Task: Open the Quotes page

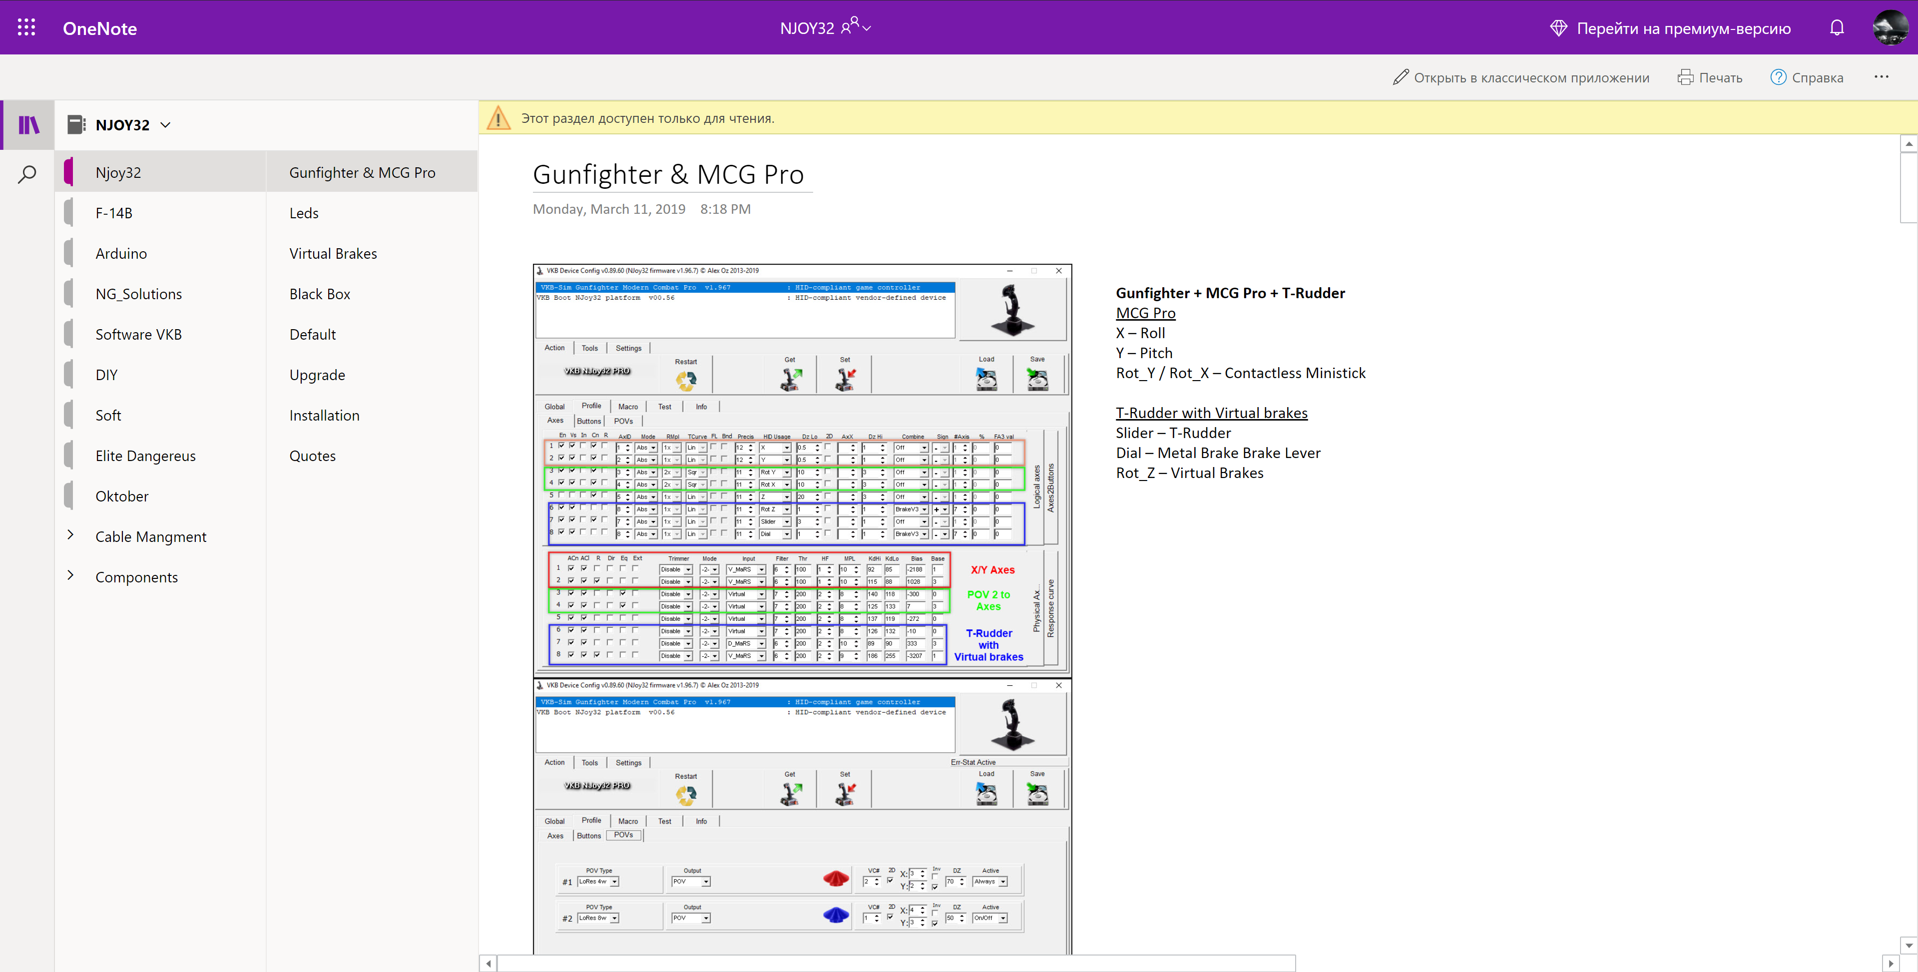Action: coord(372,455)
